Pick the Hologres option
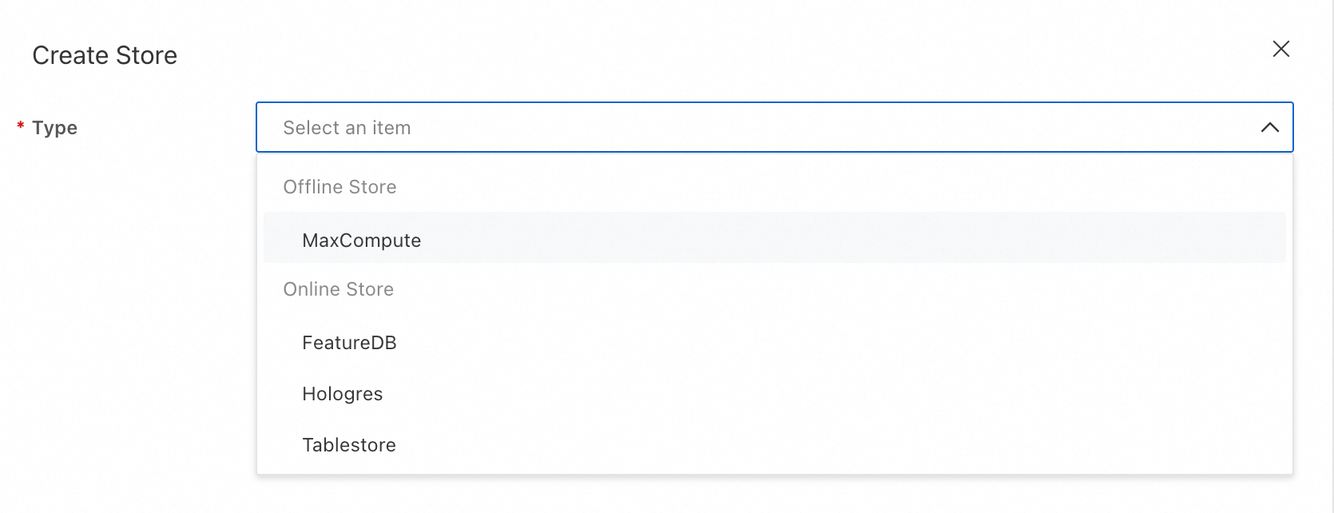Viewport: 1334px width, 513px height. pos(342,394)
